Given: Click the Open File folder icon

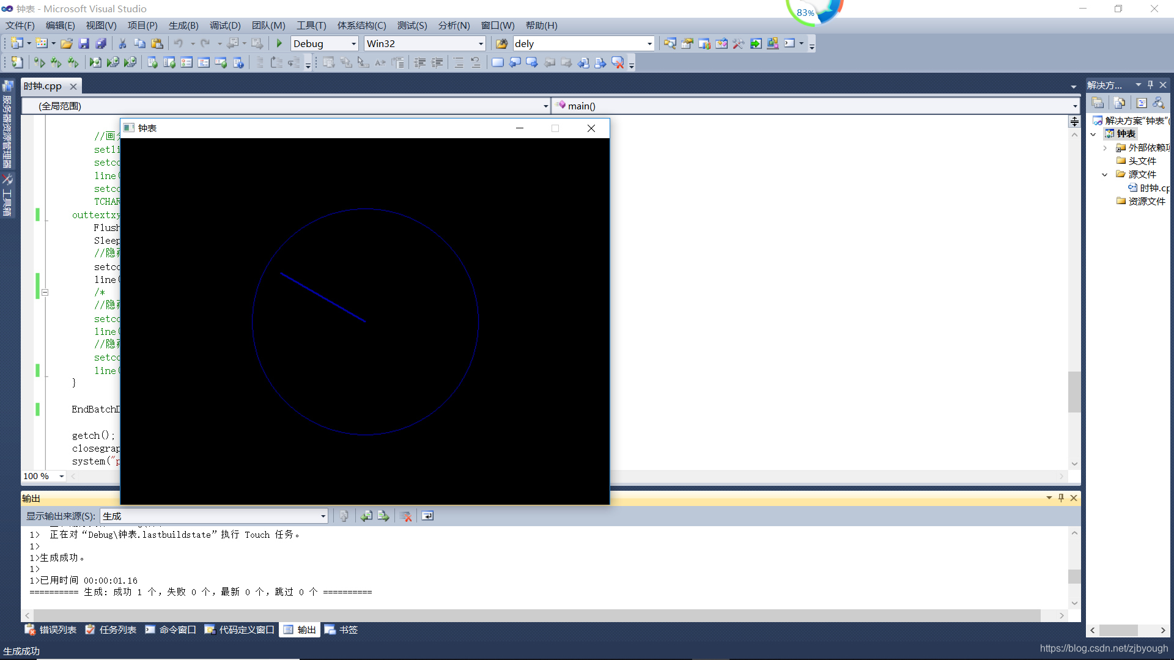Looking at the screenshot, I should (x=67, y=43).
